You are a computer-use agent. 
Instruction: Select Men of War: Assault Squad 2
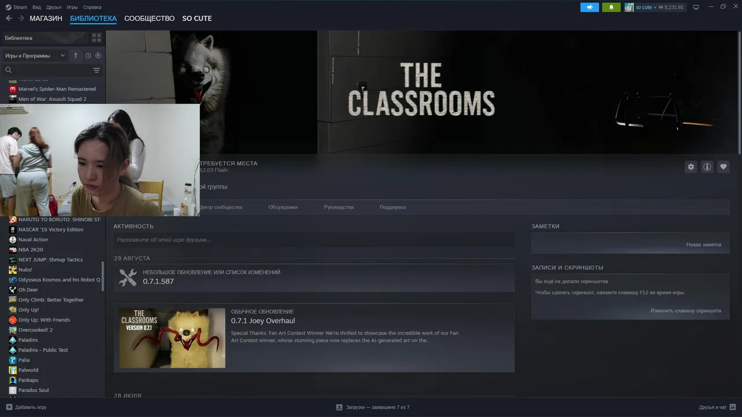click(52, 99)
